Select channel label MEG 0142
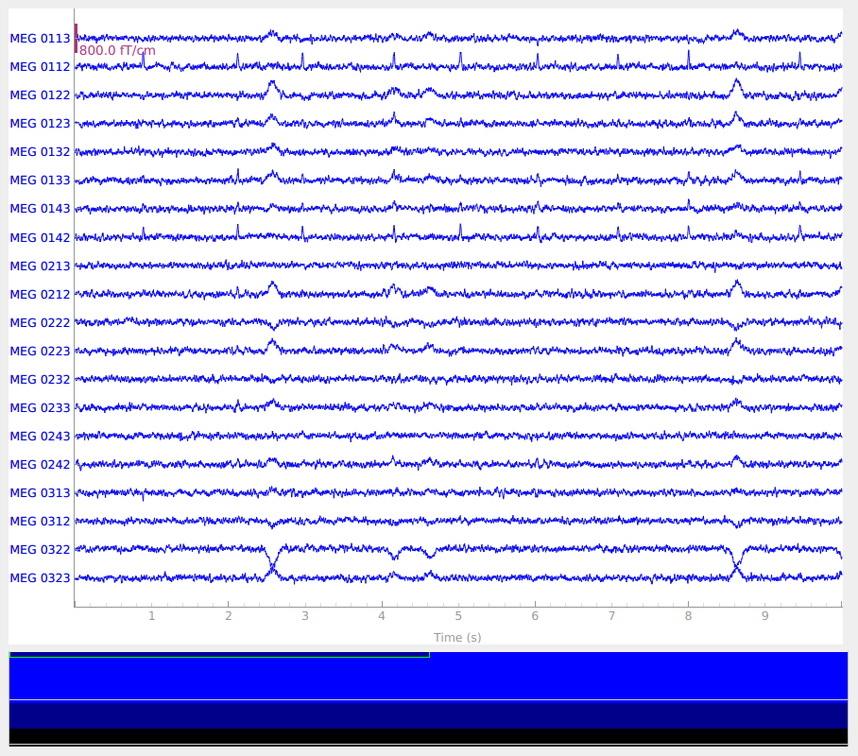The width and height of the screenshot is (858, 756). click(x=40, y=237)
